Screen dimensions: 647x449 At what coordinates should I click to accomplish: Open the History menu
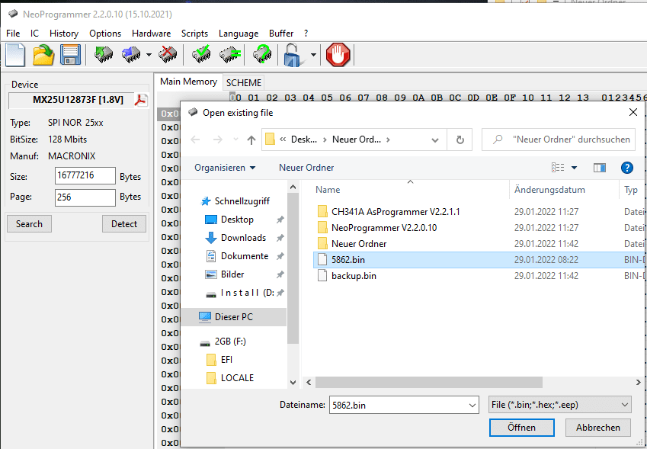pyautogui.click(x=63, y=34)
